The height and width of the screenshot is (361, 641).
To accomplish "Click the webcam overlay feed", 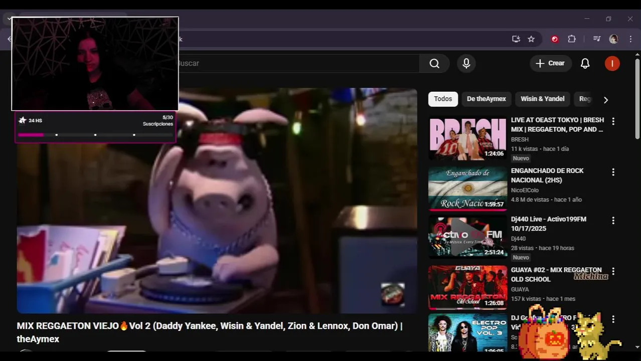I will (95, 64).
